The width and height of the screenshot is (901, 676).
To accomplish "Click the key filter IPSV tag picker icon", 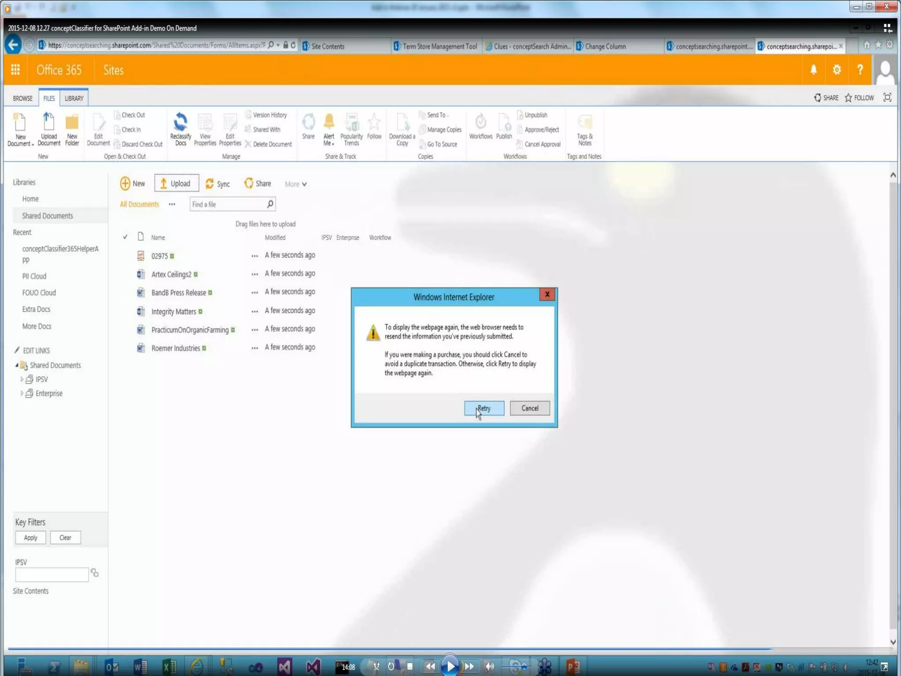I will tap(95, 573).
